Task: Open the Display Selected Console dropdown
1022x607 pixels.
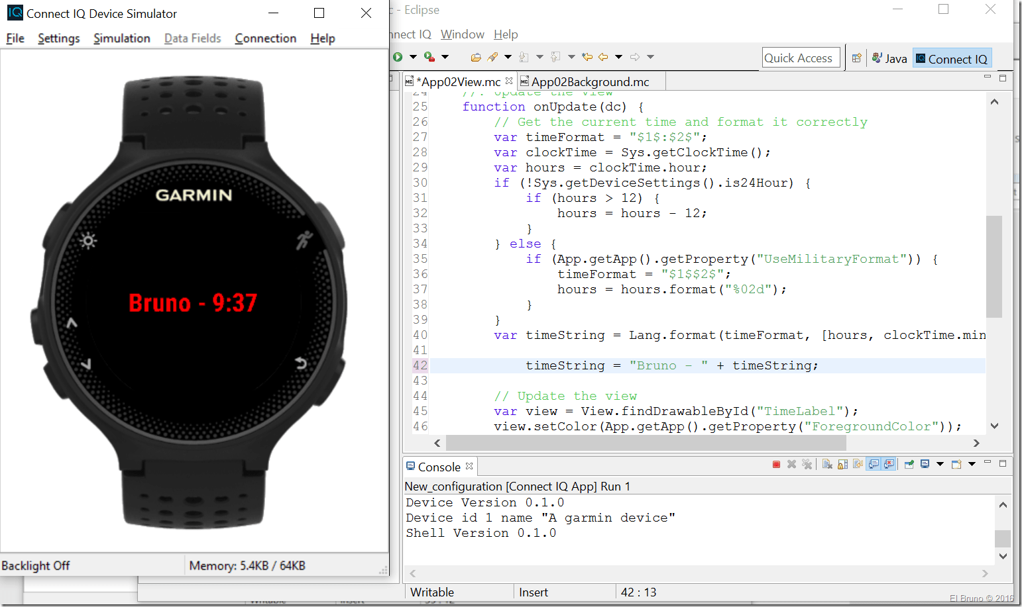Action: tap(940, 465)
